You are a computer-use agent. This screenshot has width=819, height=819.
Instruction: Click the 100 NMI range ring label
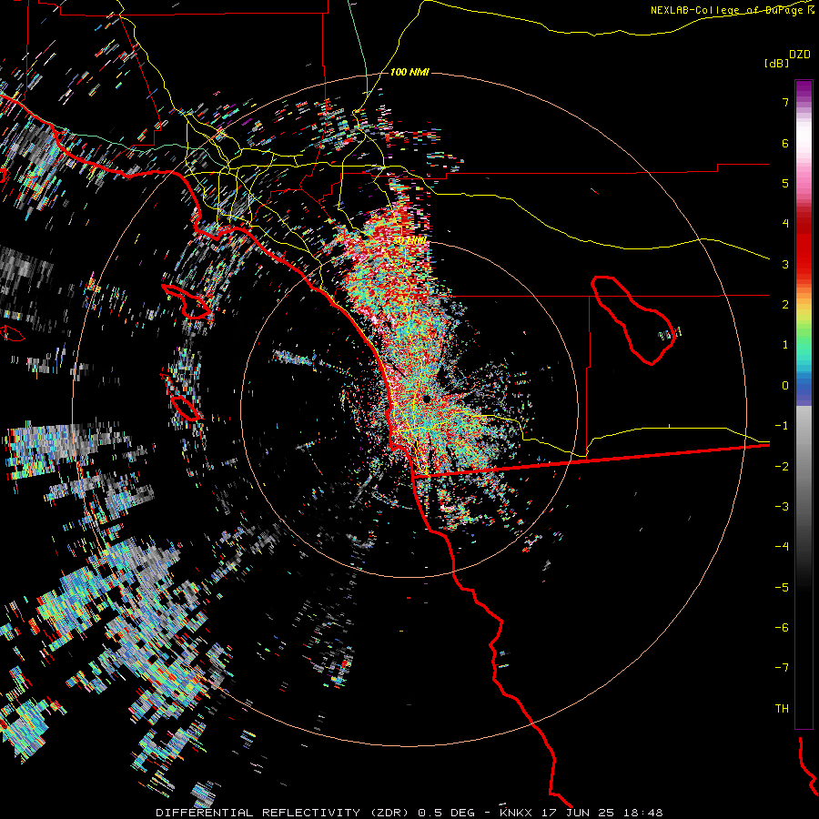click(409, 72)
